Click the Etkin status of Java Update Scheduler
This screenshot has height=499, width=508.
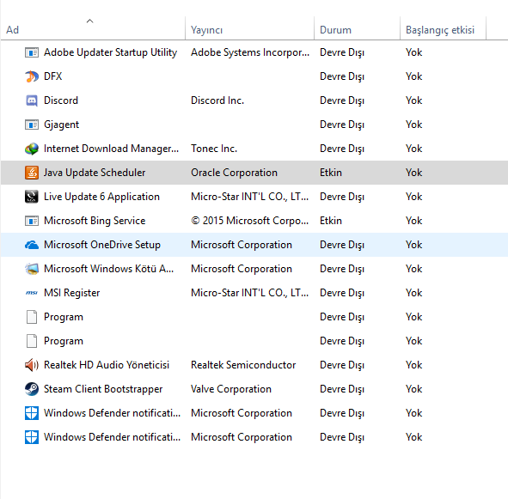[x=330, y=173]
